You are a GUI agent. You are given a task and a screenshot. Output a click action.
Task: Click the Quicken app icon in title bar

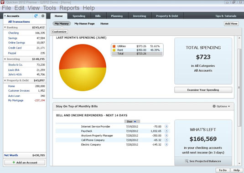(2, 2)
